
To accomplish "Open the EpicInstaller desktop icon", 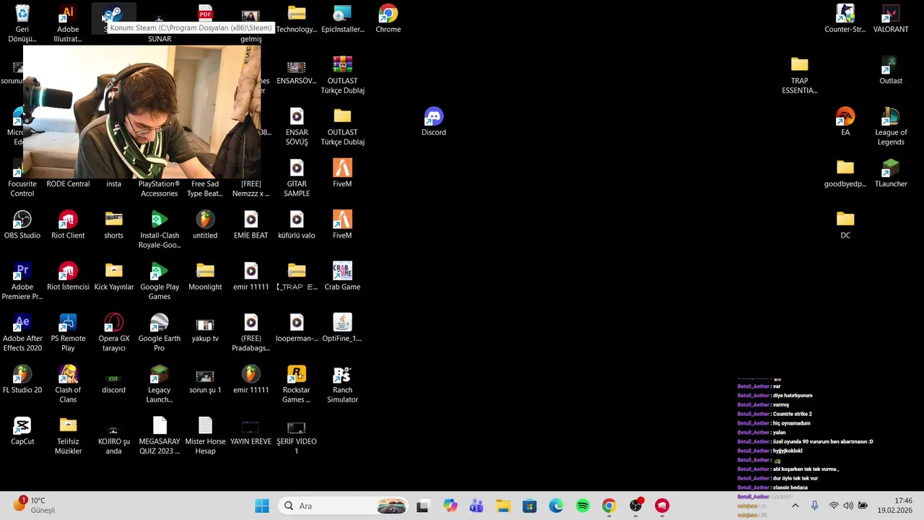I will click(x=342, y=19).
